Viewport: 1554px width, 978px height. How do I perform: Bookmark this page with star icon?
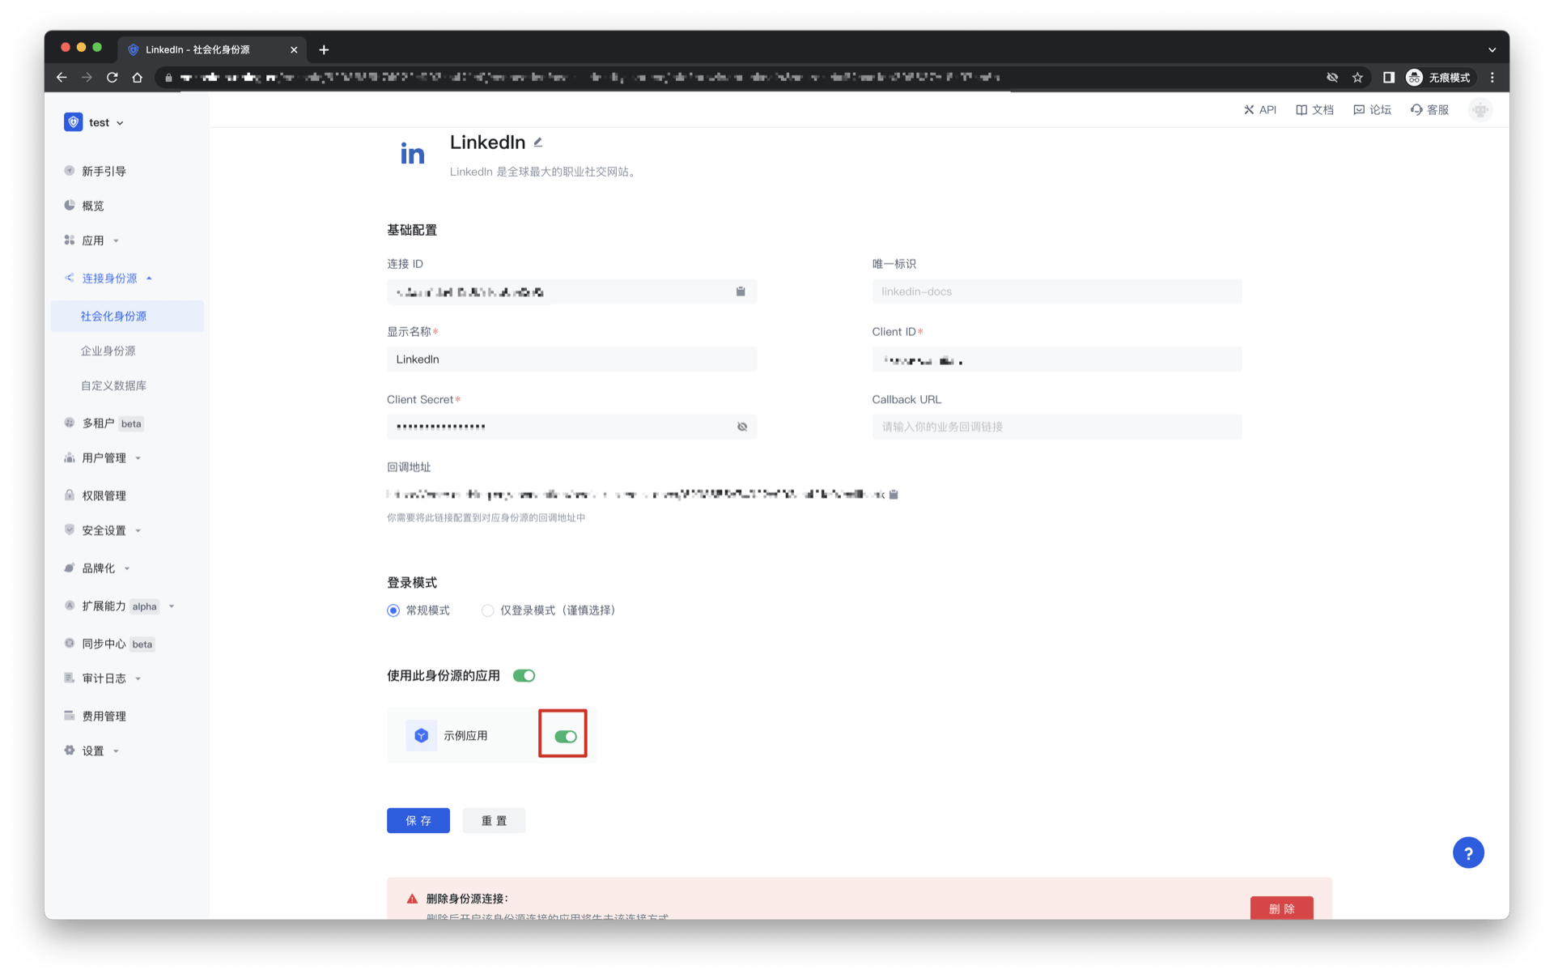click(x=1357, y=77)
